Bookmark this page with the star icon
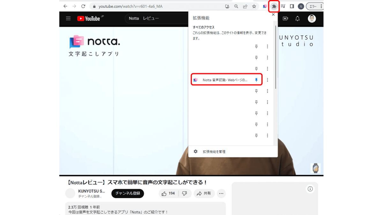Image resolution: width=383 pixels, height=215 pixels. click(x=254, y=6)
